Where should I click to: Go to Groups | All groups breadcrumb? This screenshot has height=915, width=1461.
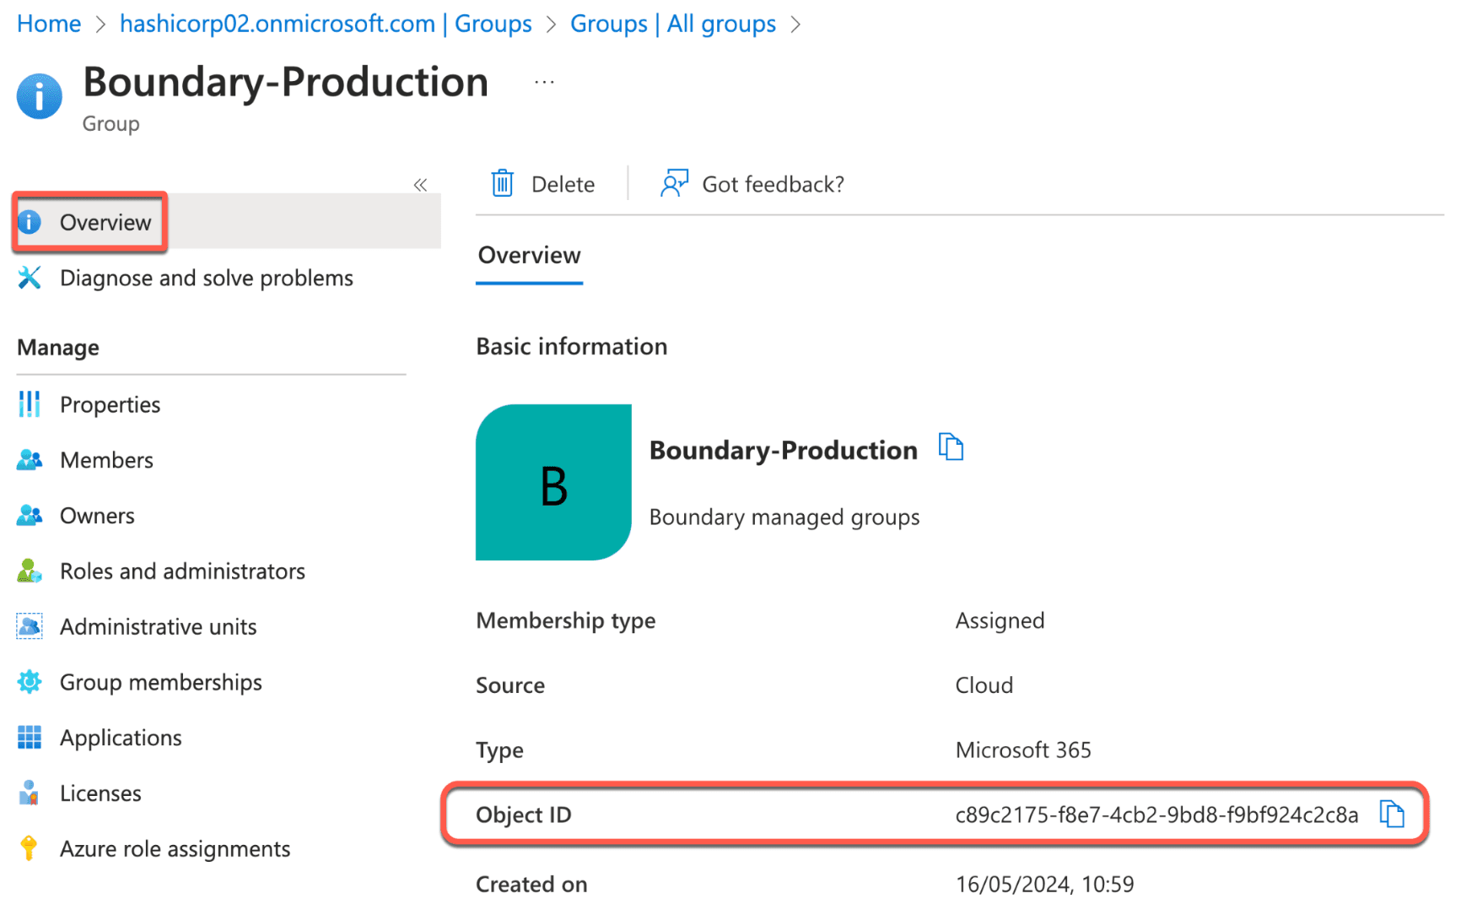click(672, 24)
